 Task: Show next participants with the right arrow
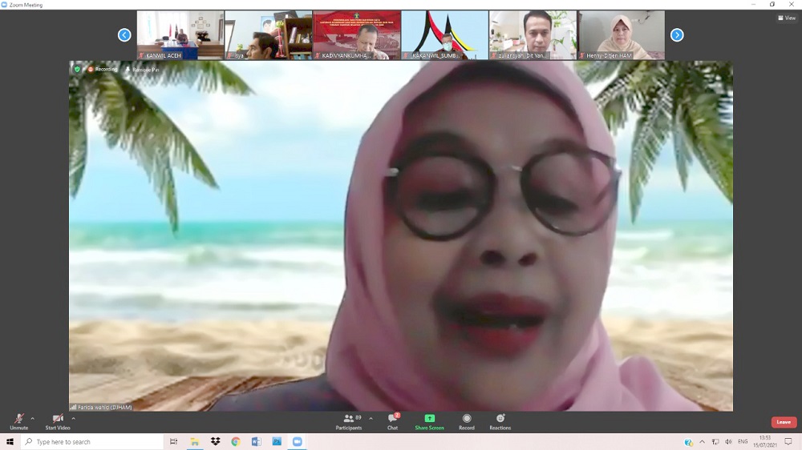click(x=677, y=35)
